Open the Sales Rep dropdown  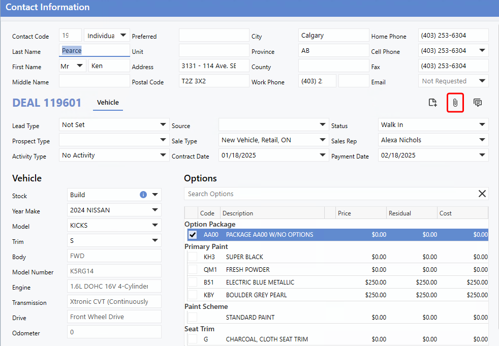[x=482, y=140]
